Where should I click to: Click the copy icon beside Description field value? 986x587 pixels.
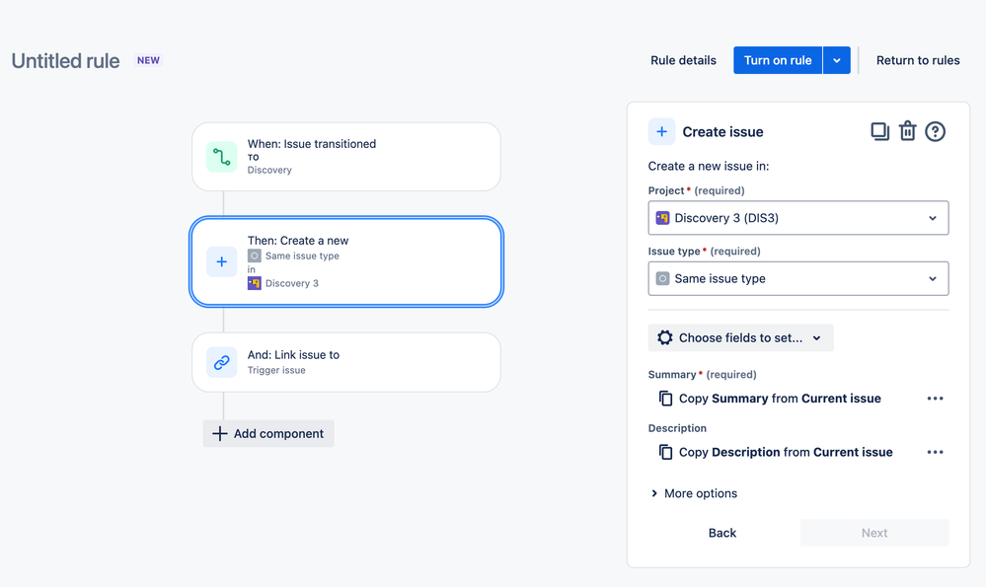tap(665, 452)
